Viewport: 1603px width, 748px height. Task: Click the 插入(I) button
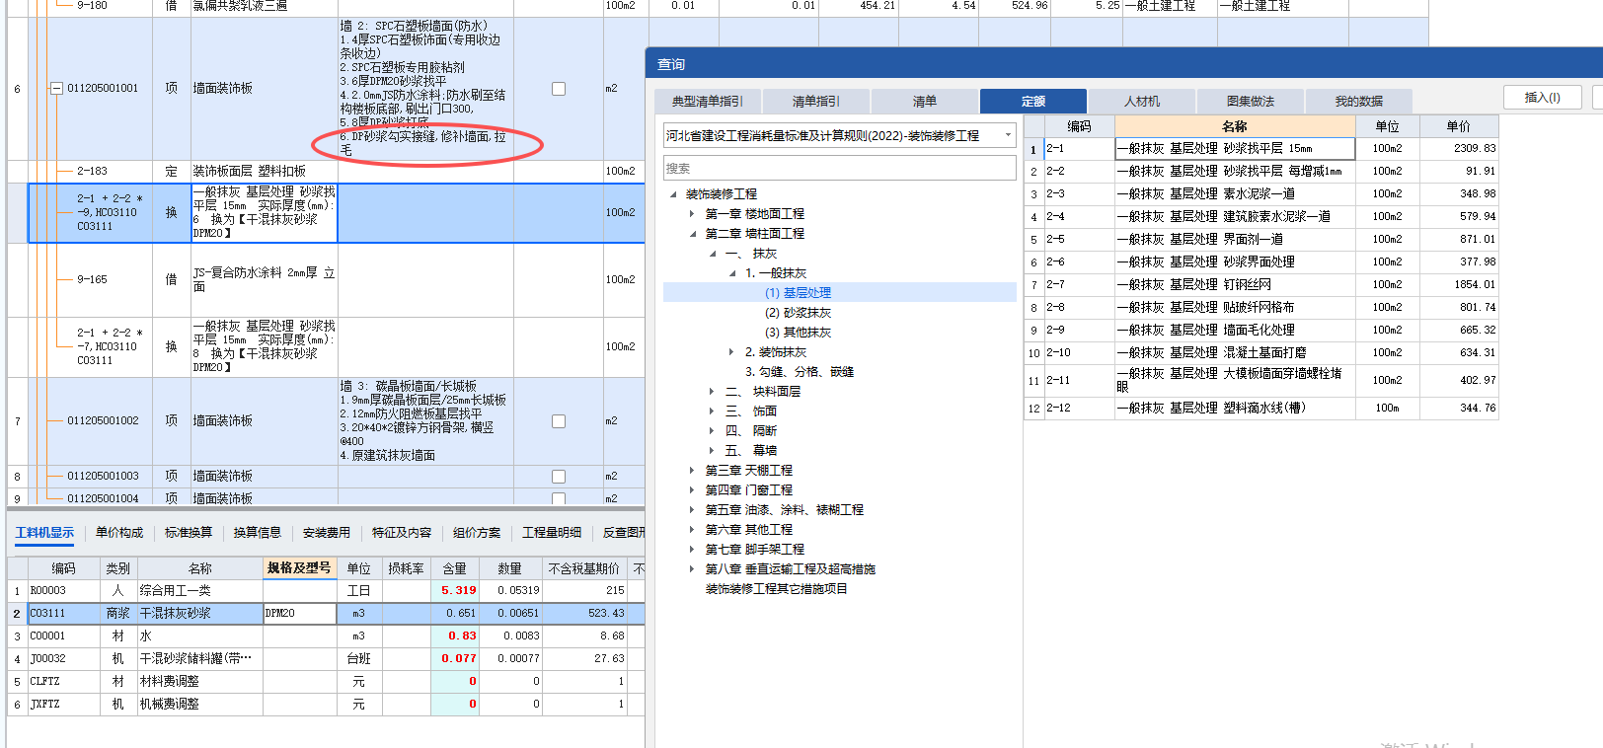[1543, 98]
